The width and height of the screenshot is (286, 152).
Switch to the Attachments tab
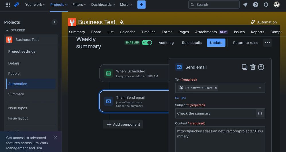(206, 32)
